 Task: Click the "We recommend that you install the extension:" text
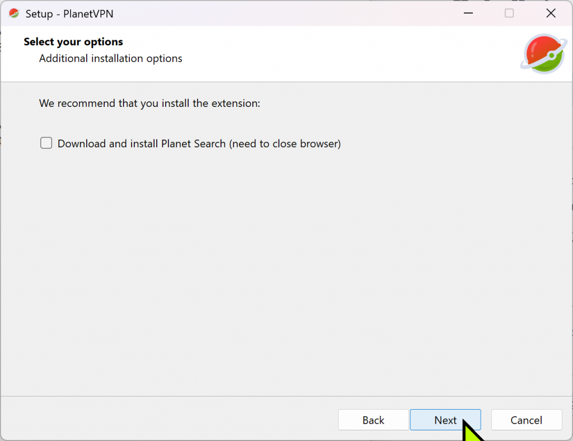click(149, 104)
